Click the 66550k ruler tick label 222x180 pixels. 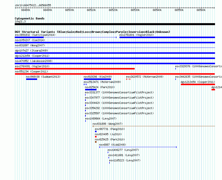(x=179, y=10)
